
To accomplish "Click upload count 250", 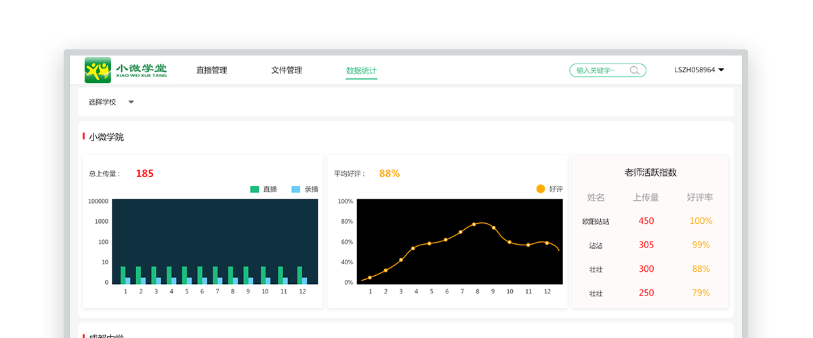I will coord(646,293).
